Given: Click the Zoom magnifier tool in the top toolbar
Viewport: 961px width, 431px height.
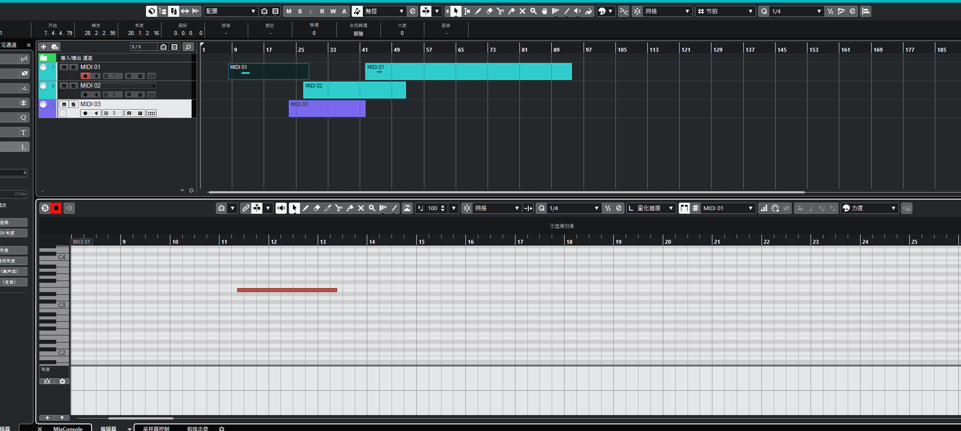Looking at the screenshot, I should 534,12.
